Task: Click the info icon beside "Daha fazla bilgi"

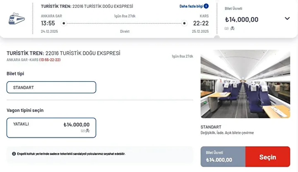Action: coord(206,6)
